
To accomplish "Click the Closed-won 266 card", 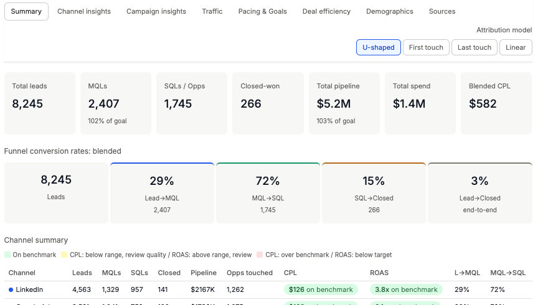I will 268,103.
